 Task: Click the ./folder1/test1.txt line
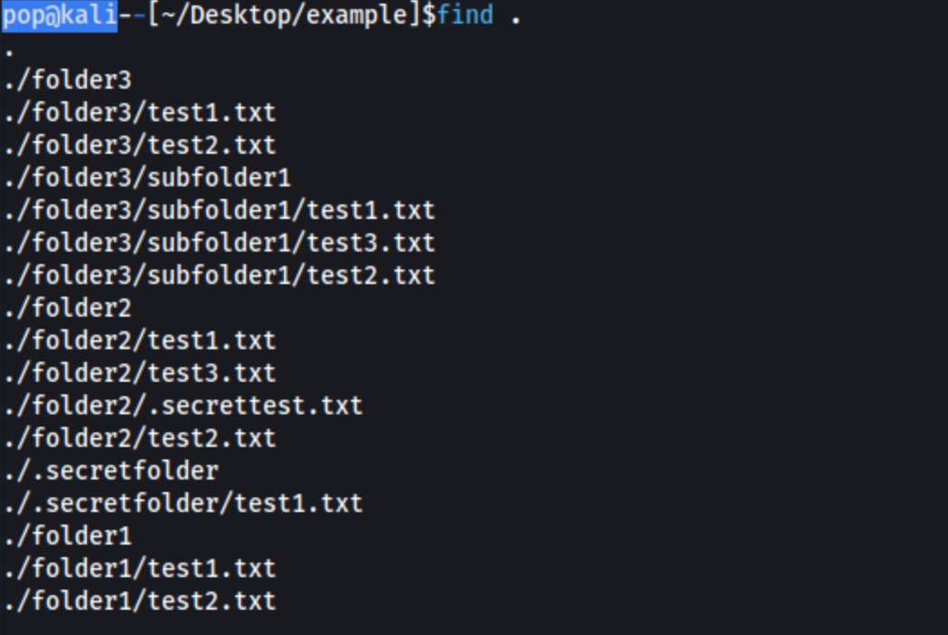coord(140,570)
